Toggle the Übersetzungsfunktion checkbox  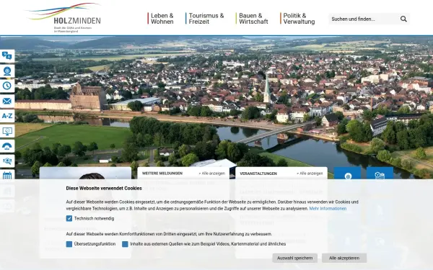tap(69, 244)
